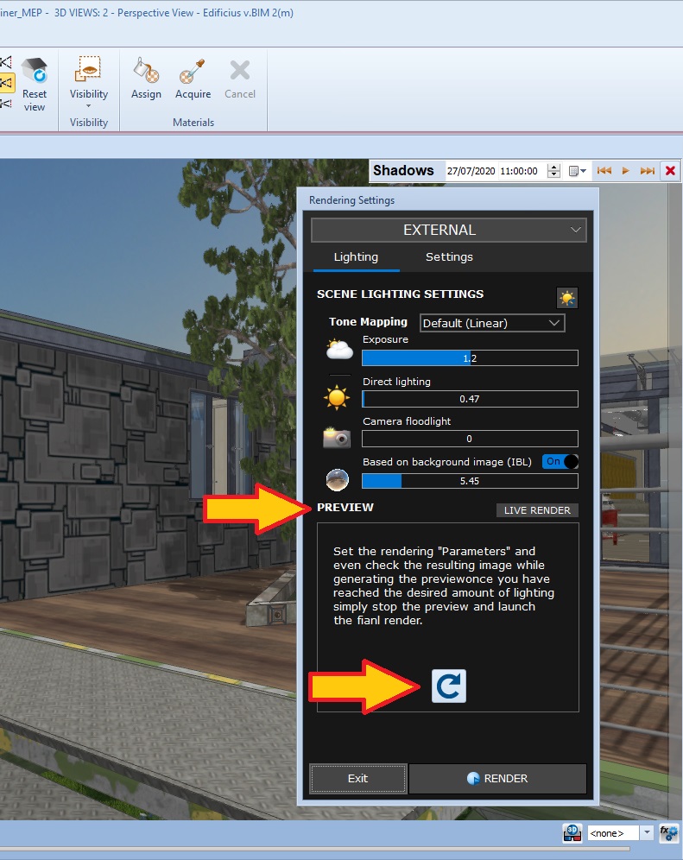Image resolution: width=683 pixels, height=860 pixels.
Task: Open the fx settings gear icon
Action: (668, 833)
